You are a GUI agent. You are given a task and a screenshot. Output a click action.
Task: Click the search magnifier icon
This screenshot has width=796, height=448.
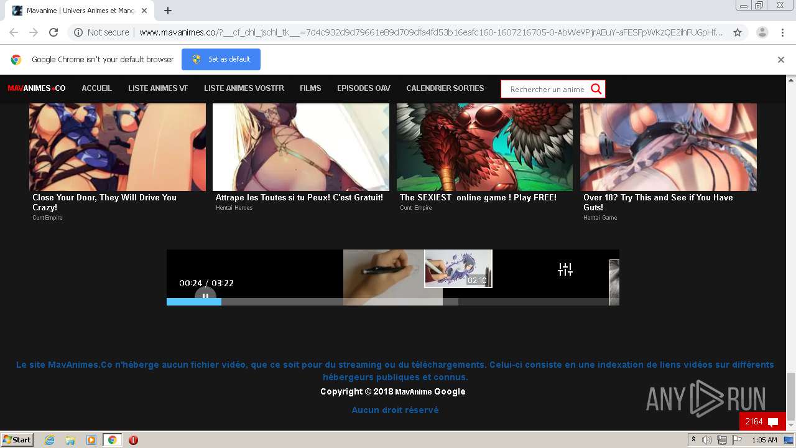pyautogui.click(x=596, y=89)
